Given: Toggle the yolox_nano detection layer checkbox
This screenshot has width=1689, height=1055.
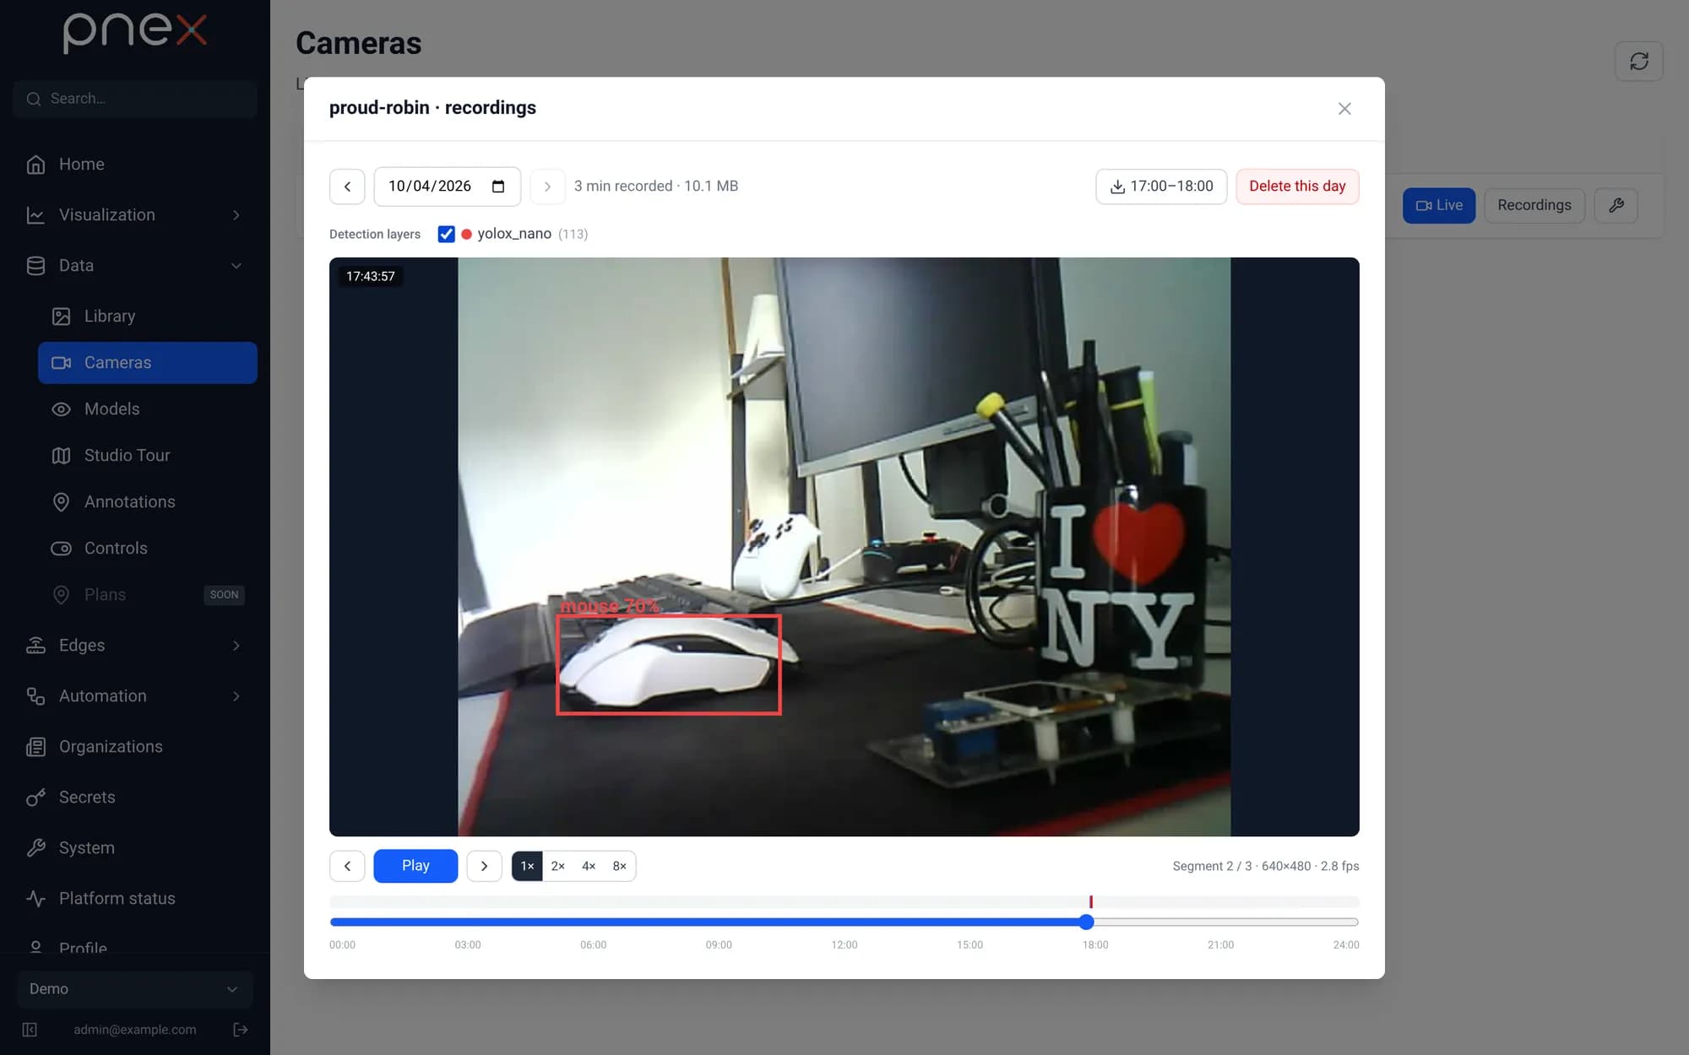Looking at the screenshot, I should pyautogui.click(x=446, y=234).
